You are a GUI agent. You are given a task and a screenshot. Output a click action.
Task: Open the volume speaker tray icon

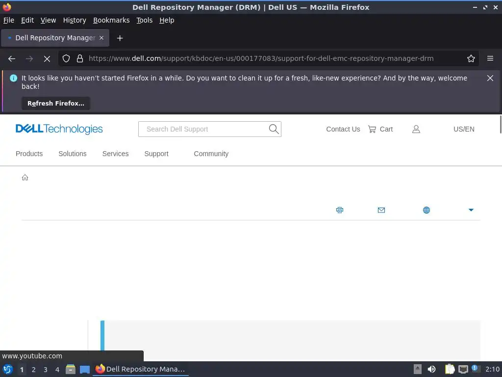pyautogui.click(x=431, y=369)
